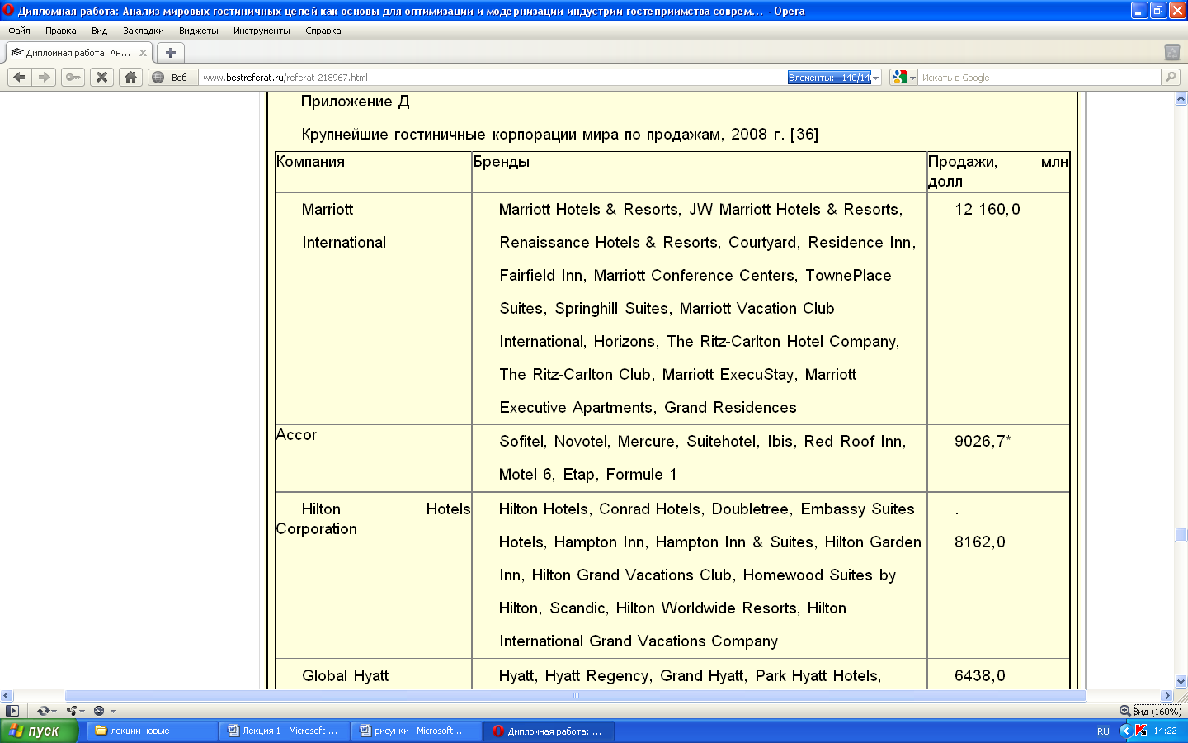Go forward with the forward arrow button
Viewport: 1188px width, 743px height.
[45, 77]
